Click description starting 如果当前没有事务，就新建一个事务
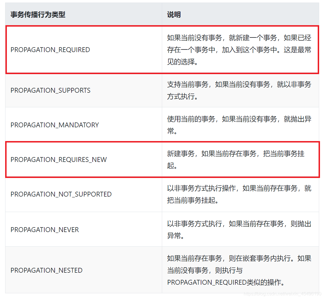 click(x=239, y=49)
